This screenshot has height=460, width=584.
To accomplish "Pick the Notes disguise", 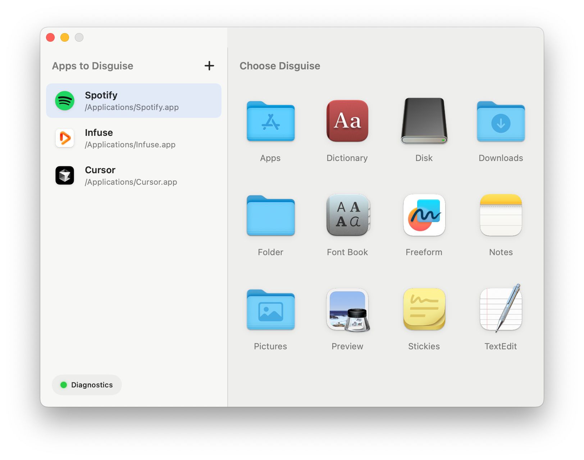I will click(500, 216).
